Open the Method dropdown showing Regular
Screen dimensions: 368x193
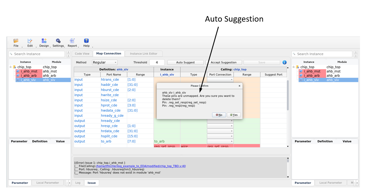[105, 62]
